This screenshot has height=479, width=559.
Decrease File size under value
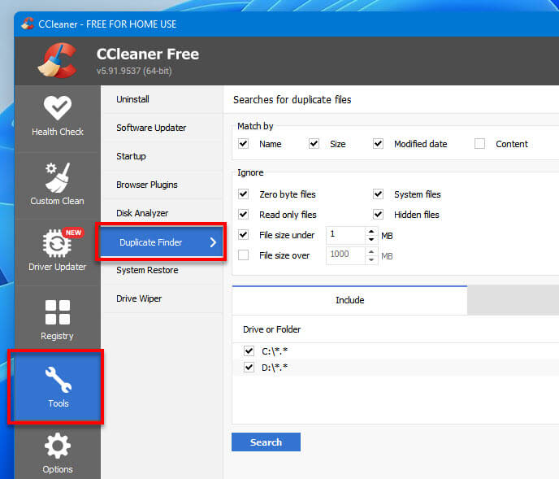pos(371,239)
